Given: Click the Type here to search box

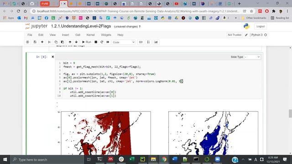Looking at the screenshot, I should pos(47,159).
